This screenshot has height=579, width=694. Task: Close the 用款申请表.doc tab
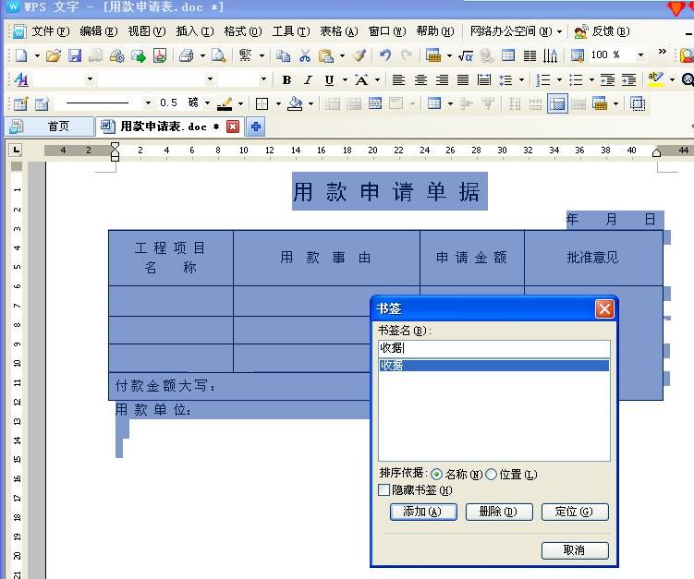tap(233, 127)
